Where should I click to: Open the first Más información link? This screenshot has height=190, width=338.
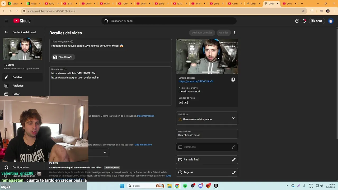pyautogui.click(x=146, y=116)
